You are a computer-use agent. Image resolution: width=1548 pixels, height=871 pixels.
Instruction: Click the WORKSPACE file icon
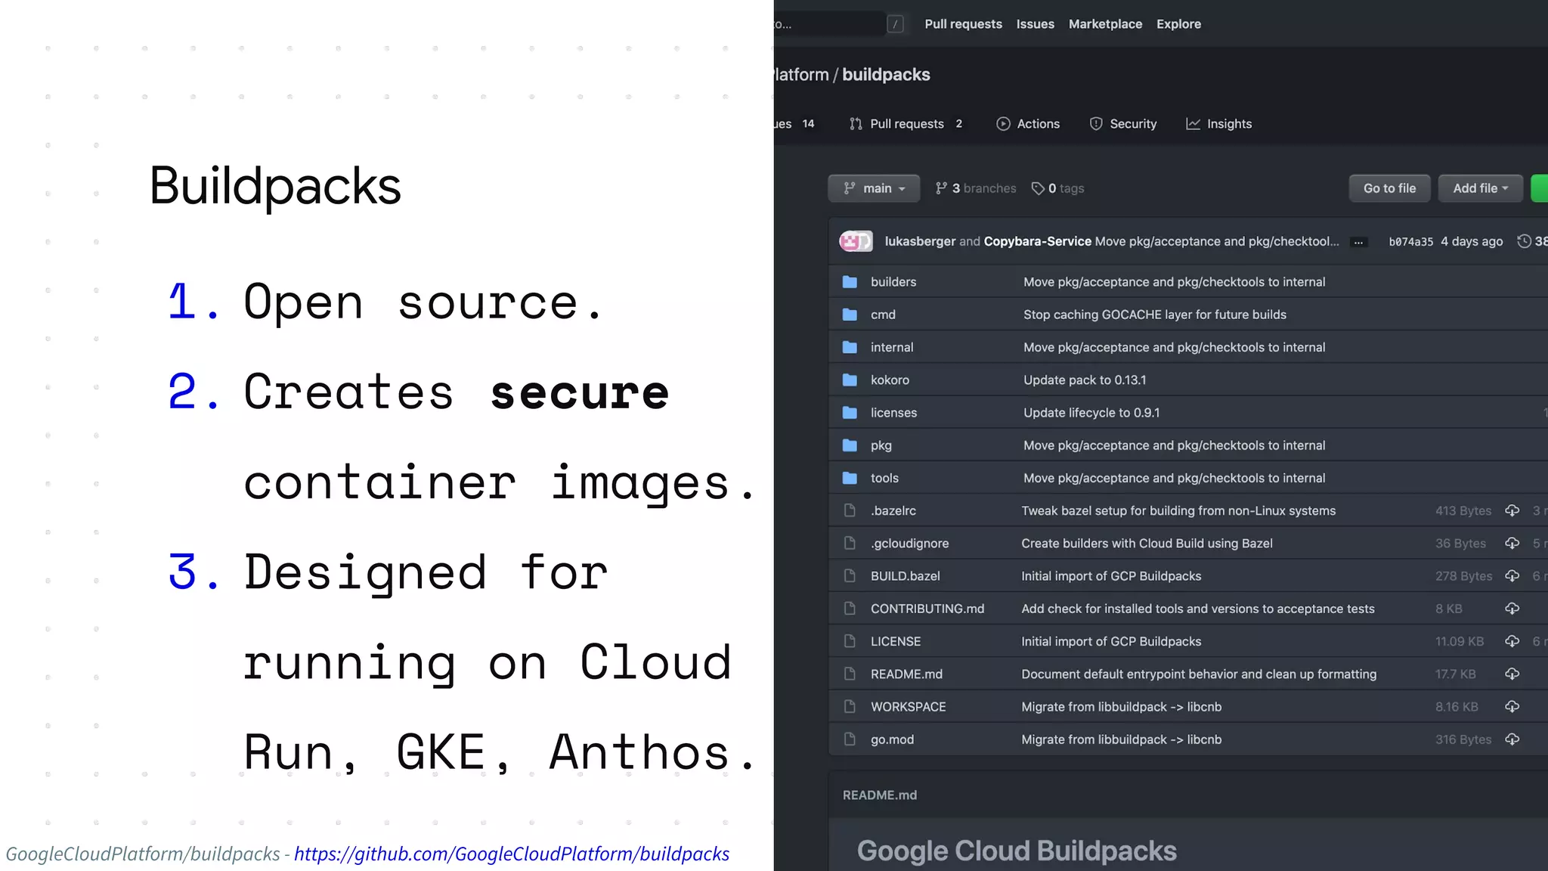(850, 706)
